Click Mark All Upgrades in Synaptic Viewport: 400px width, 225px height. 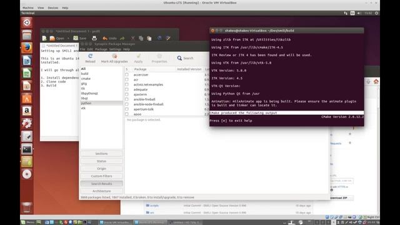point(114,58)
